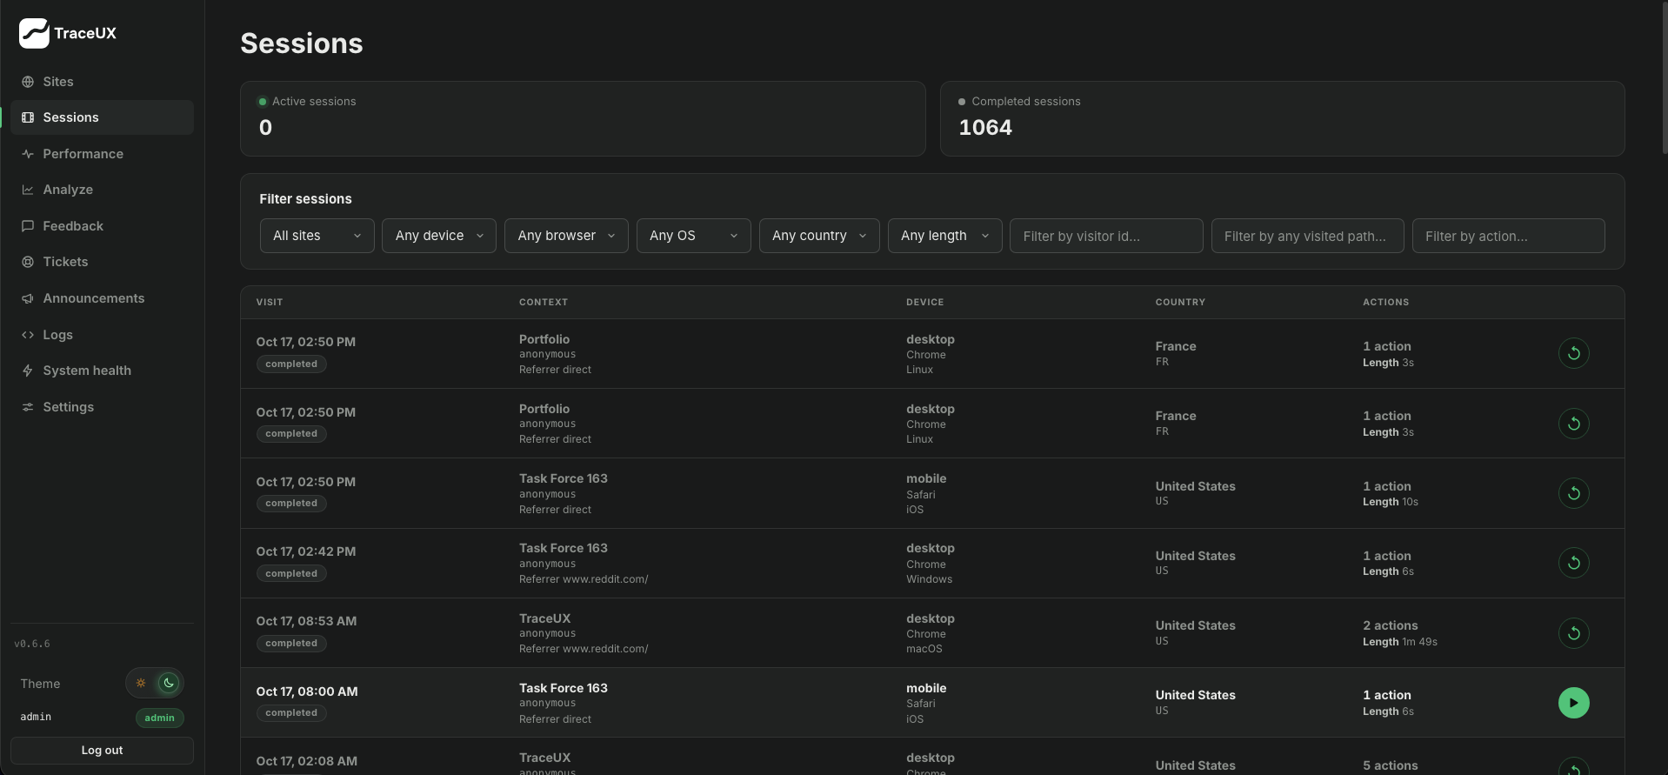Open the Any browser dropdown
The height and width of the screenshot is (775, 1668).
566,236
